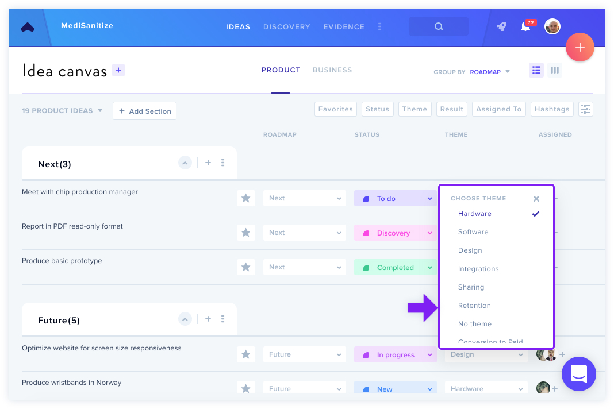Open Hardware theme dropdown in wristbands row

pos(487,388)
